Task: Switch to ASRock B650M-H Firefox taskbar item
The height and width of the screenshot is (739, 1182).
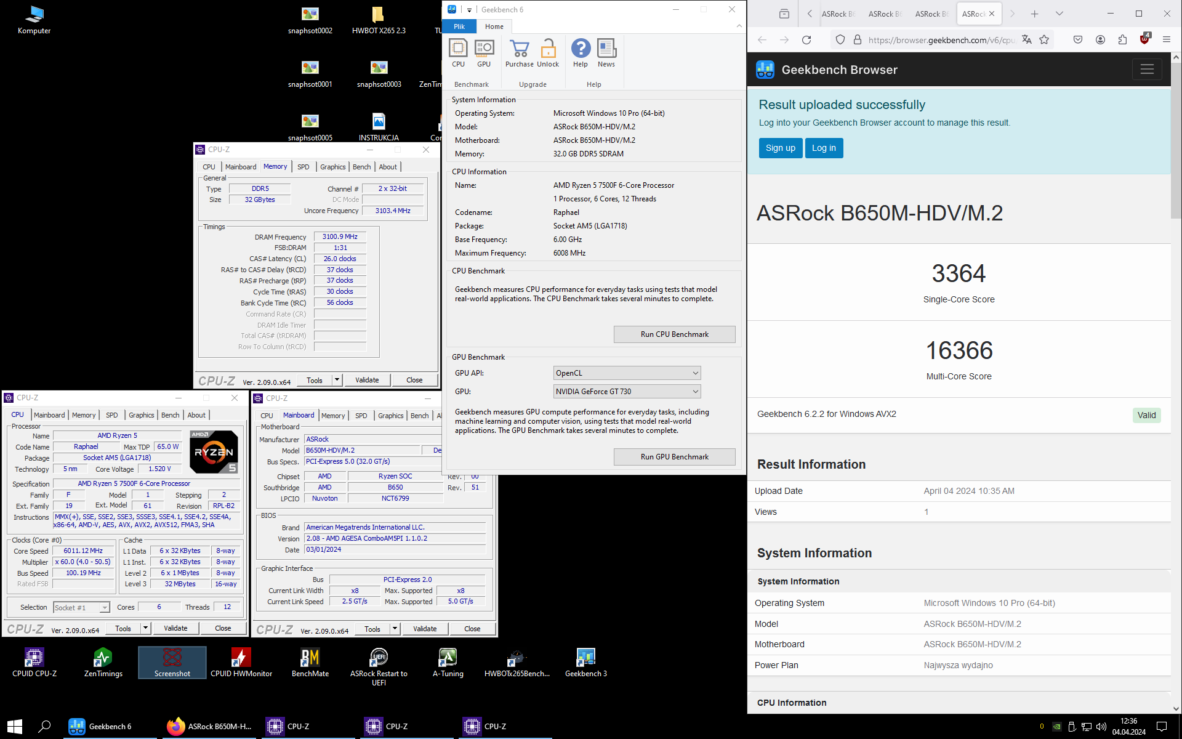Action: [x=209, y=727]
